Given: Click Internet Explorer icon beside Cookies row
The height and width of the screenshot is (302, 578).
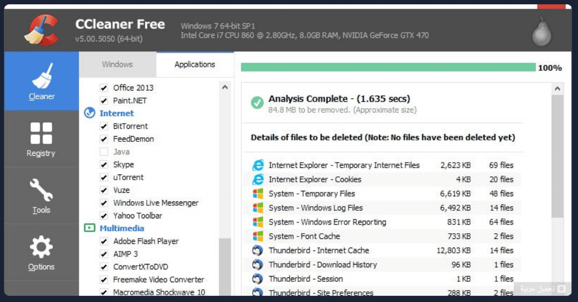Looking at the screenshot, I should click(x=258, y=179).
